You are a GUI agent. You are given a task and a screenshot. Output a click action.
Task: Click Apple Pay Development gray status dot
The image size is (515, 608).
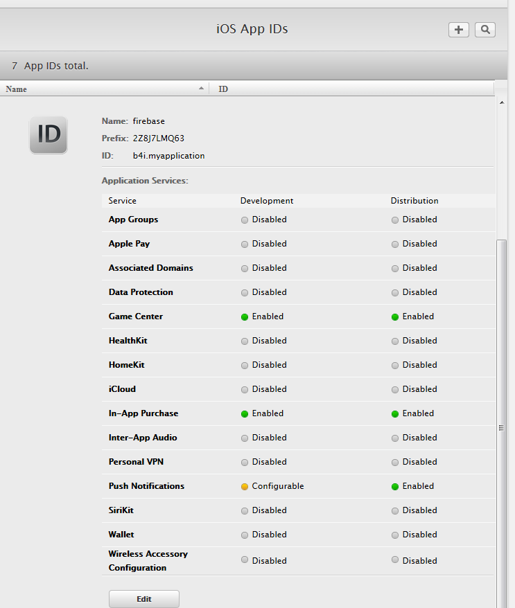[x=245, y=244]
